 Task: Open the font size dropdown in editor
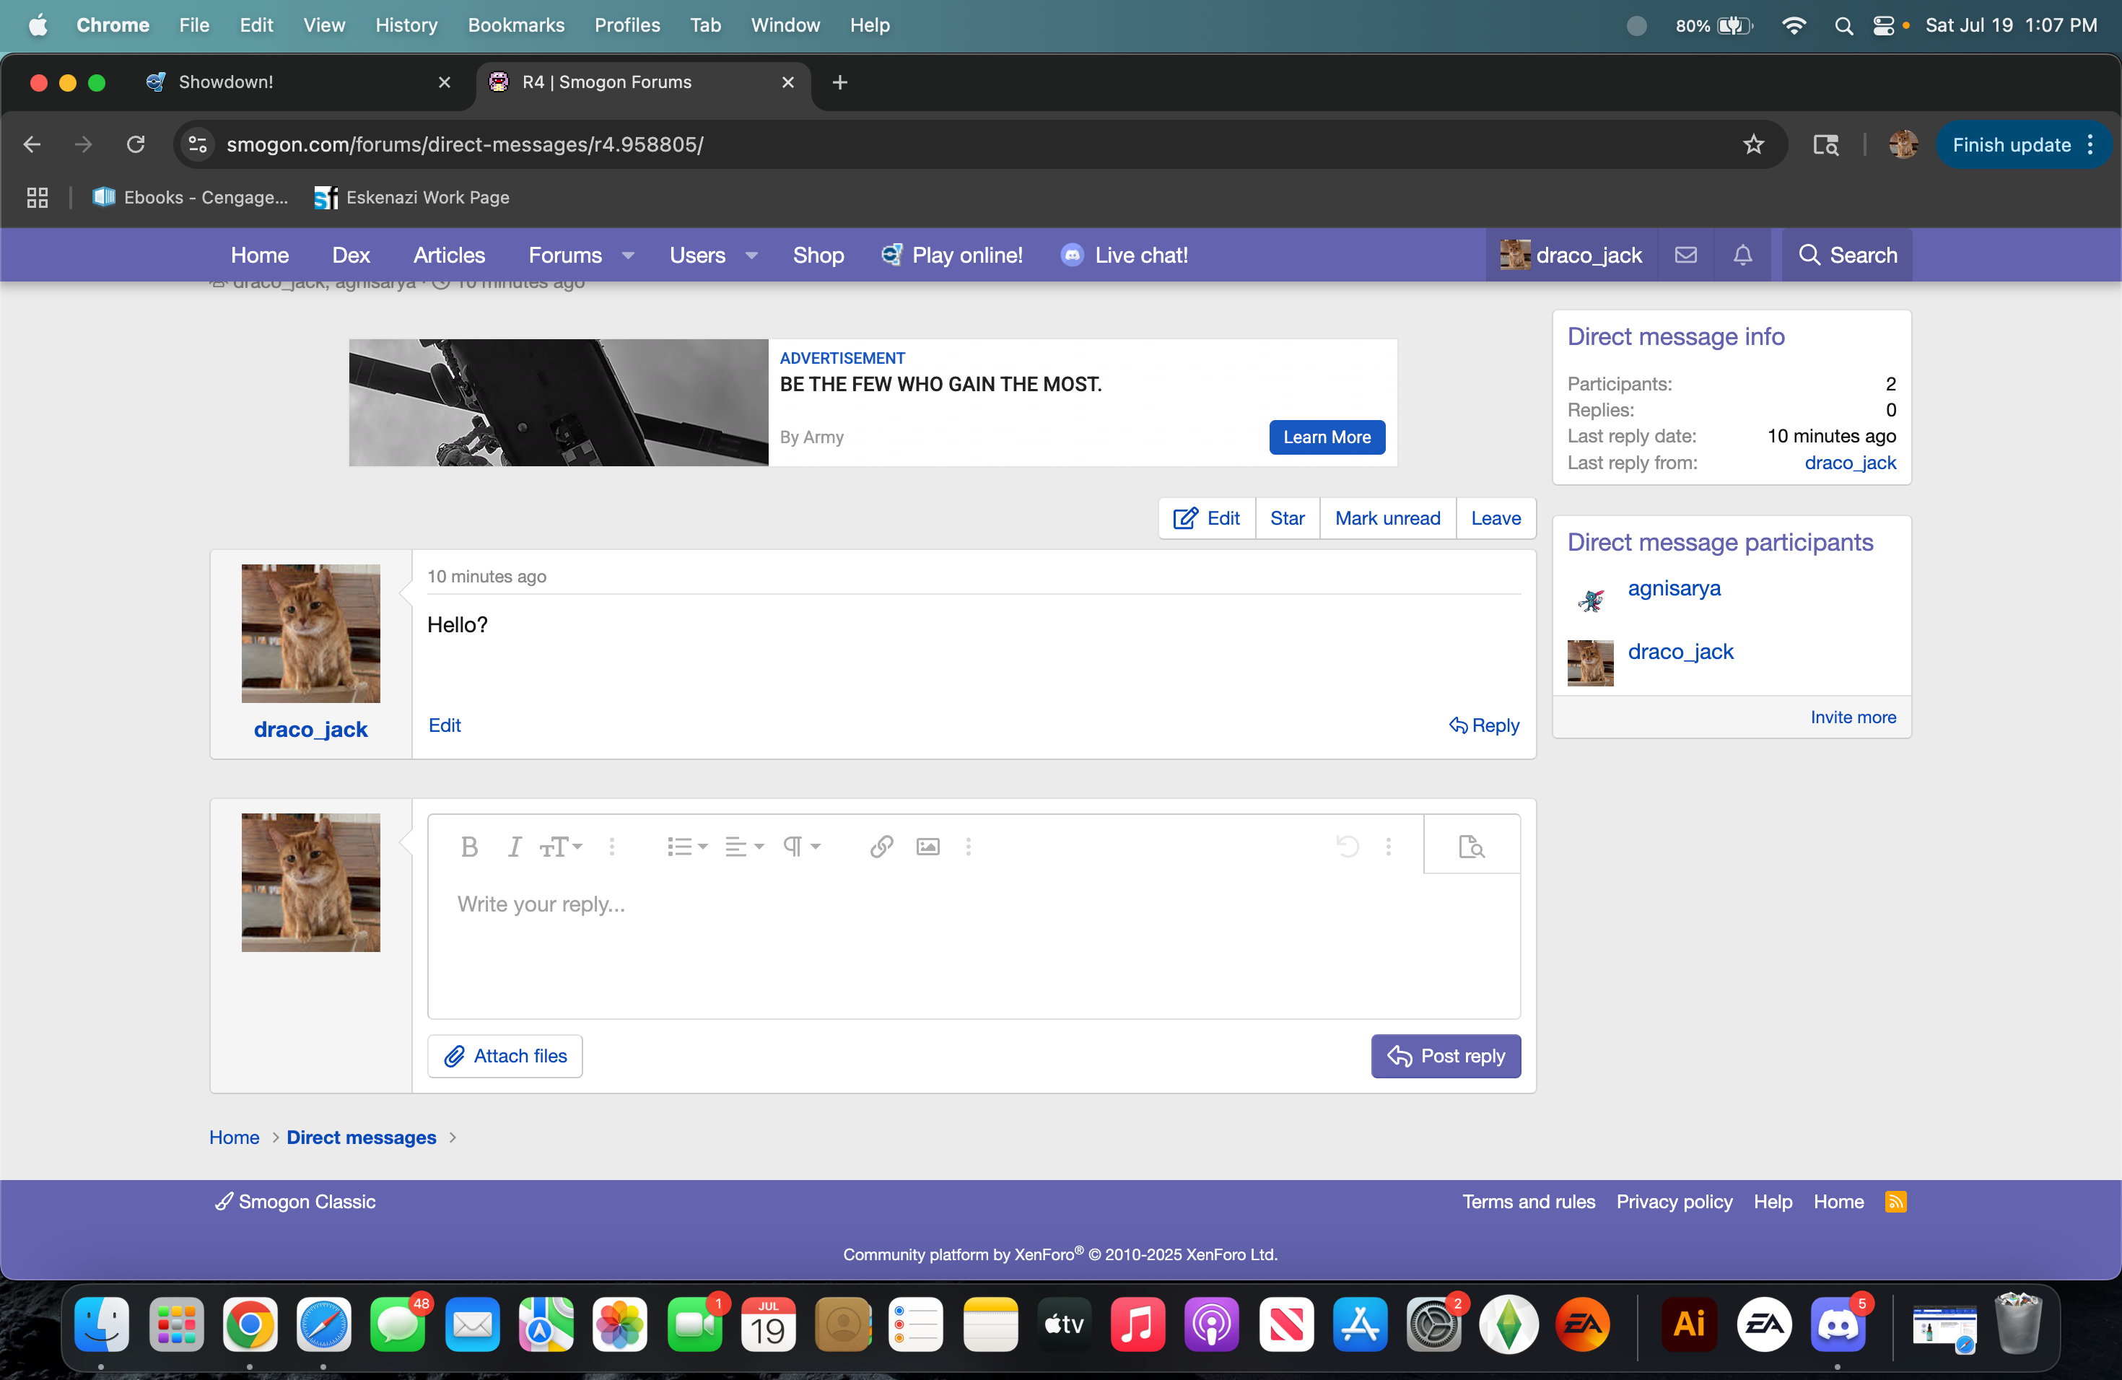tap(561, 846)
